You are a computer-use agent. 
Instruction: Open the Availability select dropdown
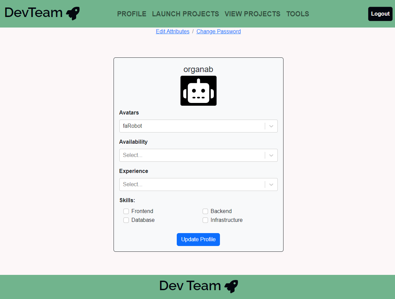click(198, 155)
